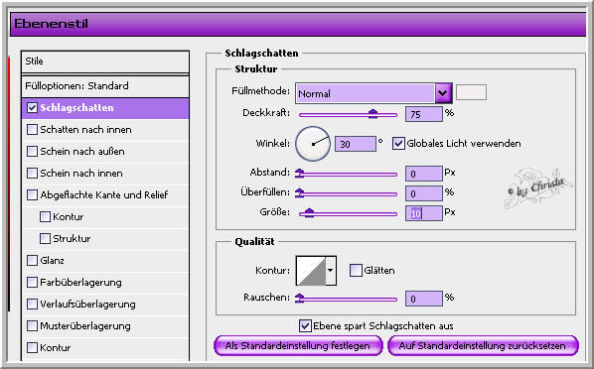Click Als Standardeinstellung festlegen button
The image size is (594, 369).
[x=298, y=345]
